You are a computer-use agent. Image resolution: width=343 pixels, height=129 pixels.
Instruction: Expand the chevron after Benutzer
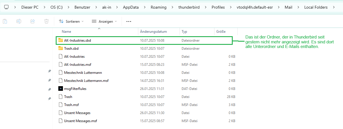coord(96,7)
